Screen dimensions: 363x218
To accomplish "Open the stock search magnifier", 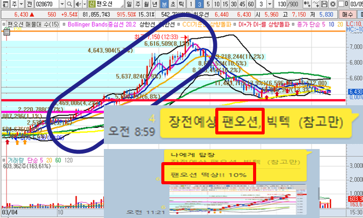I will pos(69,4).
